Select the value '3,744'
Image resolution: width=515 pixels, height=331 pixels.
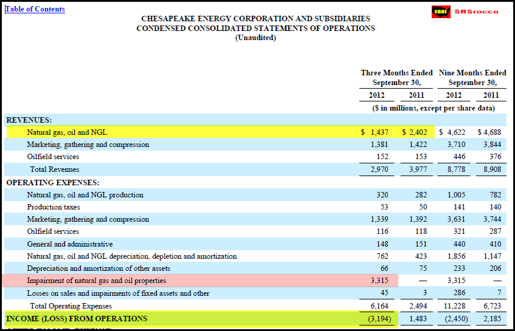click(493, 219)
